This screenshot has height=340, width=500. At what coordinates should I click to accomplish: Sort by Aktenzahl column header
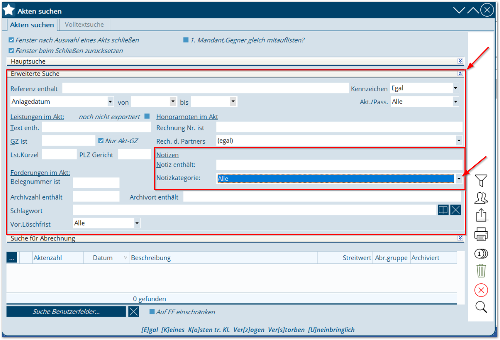(x=58, y=258)
